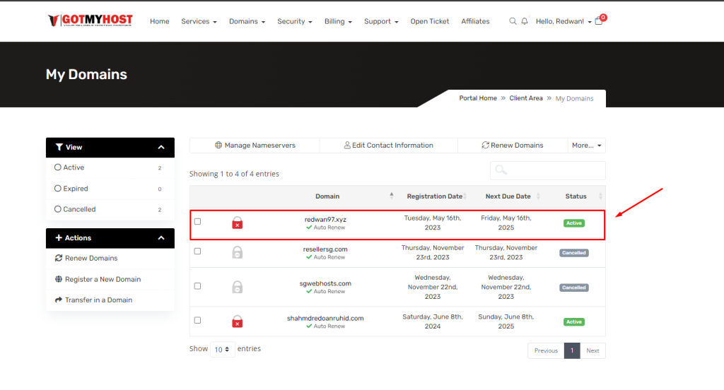Click the red lock icon for shahmdredoanruhid.com
This screenshot has height=390, width=724.
tap(238, 321)
